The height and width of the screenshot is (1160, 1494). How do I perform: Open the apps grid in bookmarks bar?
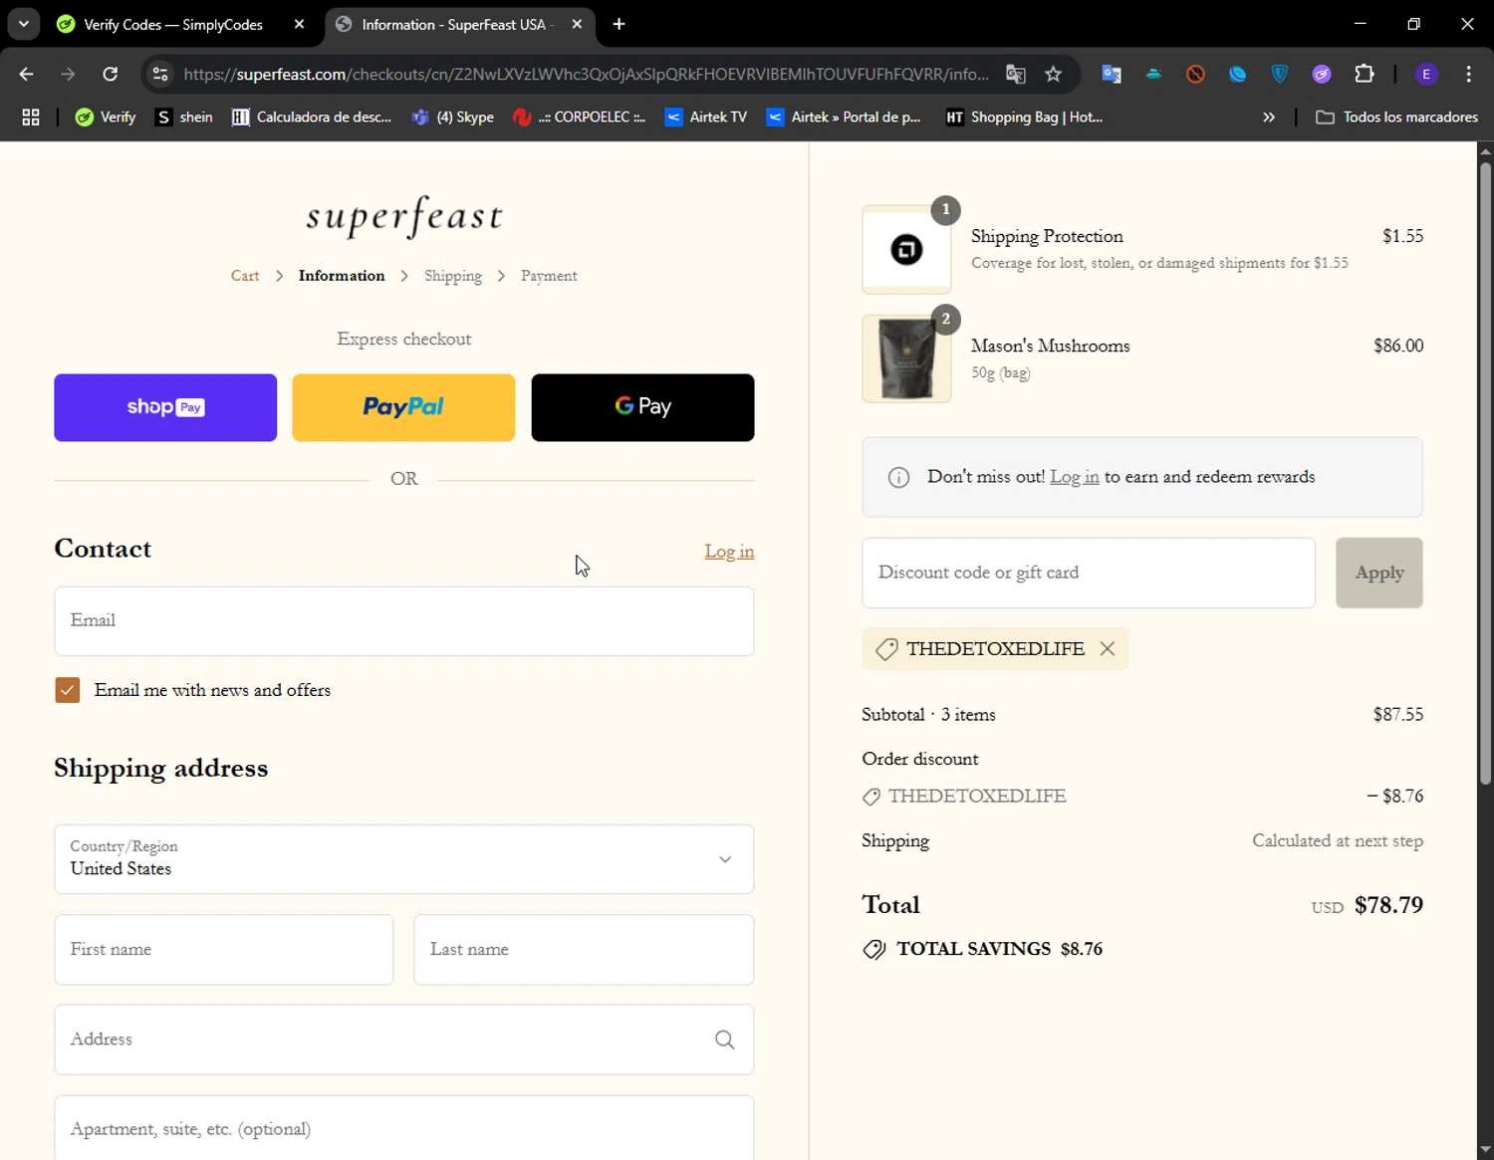tap(31, 117)
